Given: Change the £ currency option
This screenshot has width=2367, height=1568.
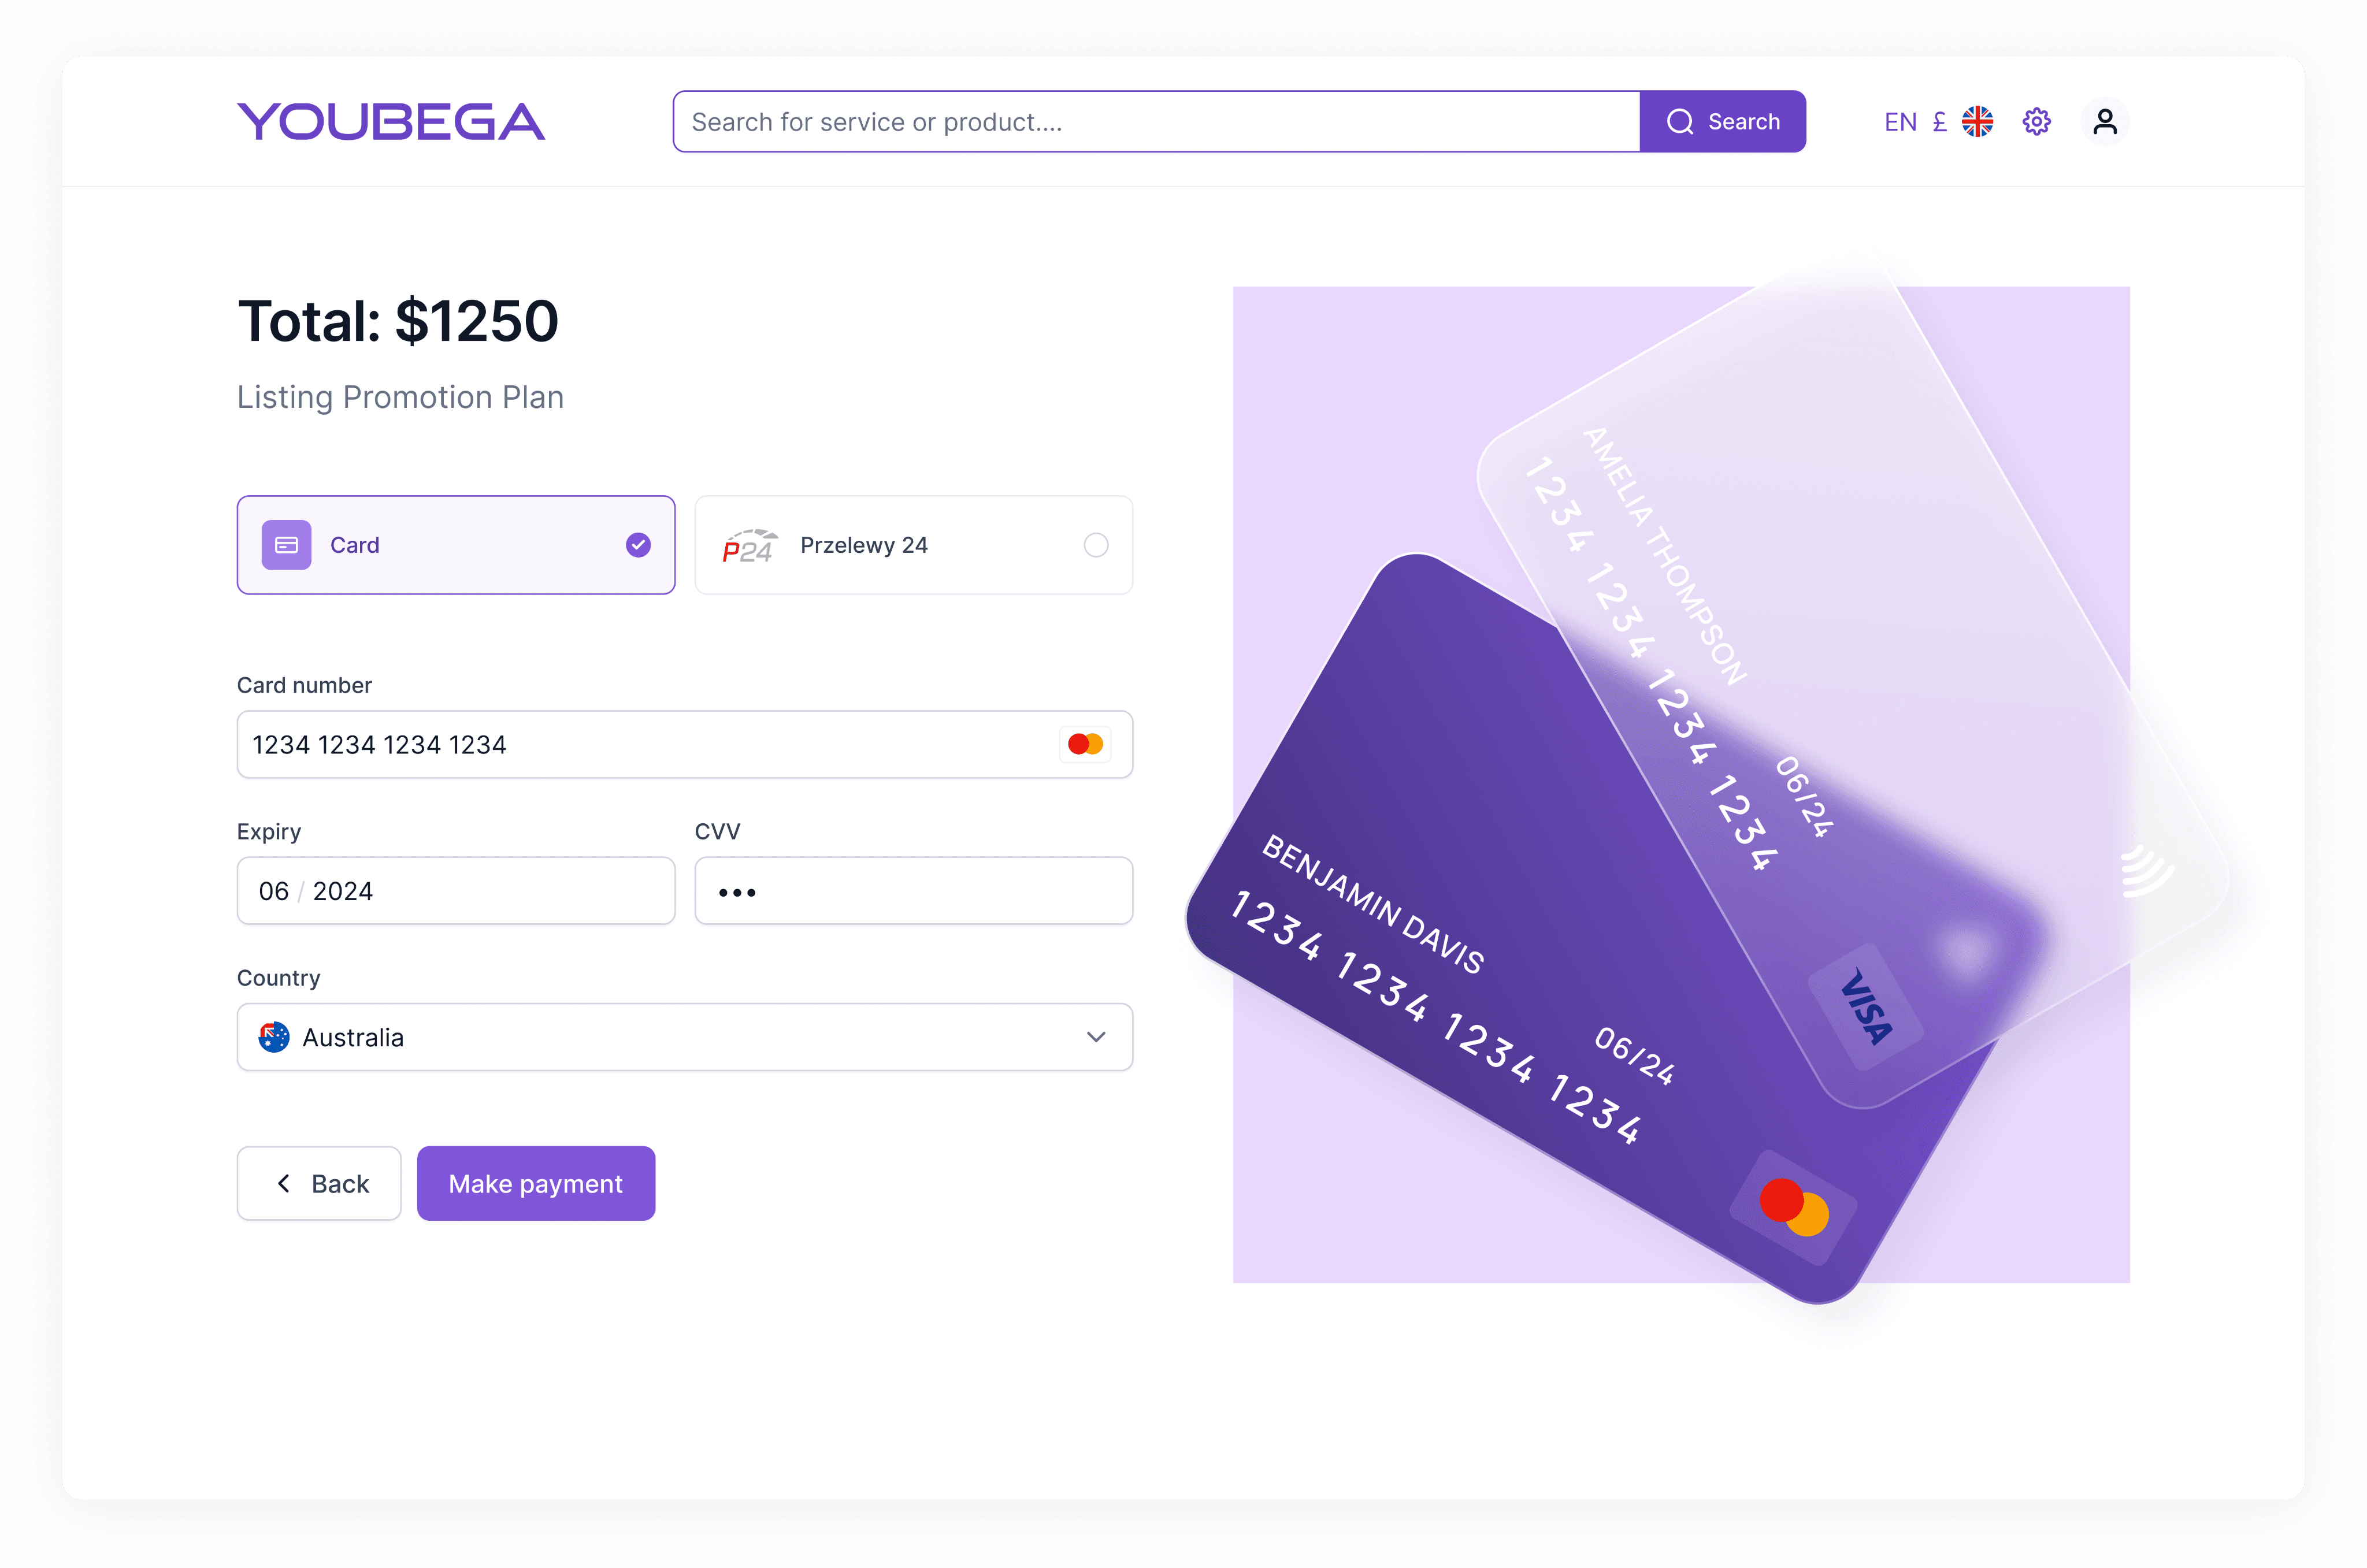Looking at the screenshot, I should [x=1939, y=122].
